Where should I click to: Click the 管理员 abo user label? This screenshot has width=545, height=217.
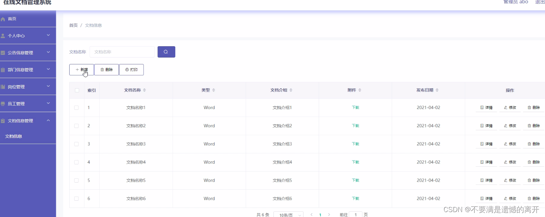point(516,2)
